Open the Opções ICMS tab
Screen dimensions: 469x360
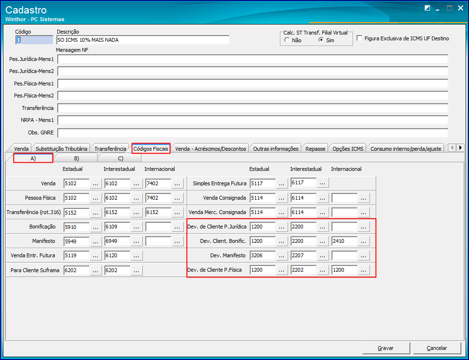[348, 149]
